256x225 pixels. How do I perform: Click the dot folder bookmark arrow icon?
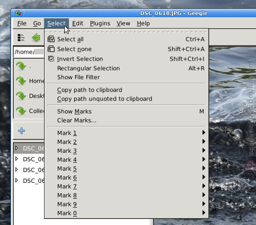point(21,66)
